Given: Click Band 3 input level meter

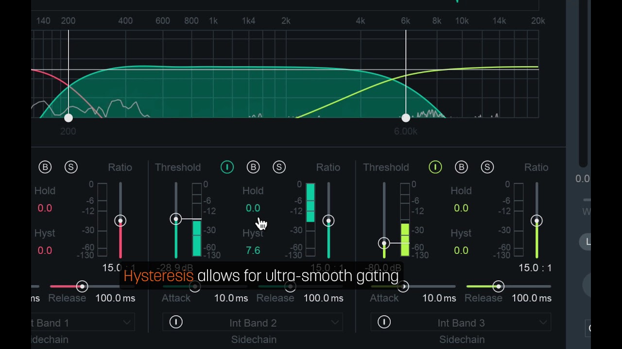Looking at the screenshot, I should [405, 220].
